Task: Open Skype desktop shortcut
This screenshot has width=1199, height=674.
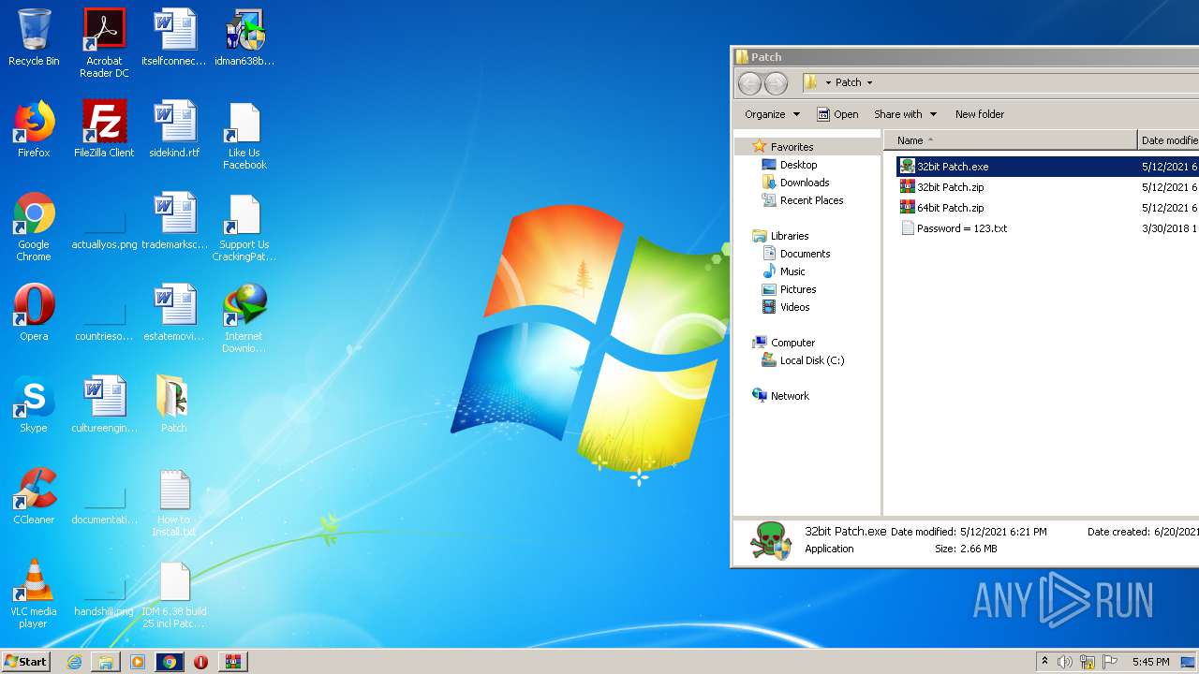Action: 34,404
